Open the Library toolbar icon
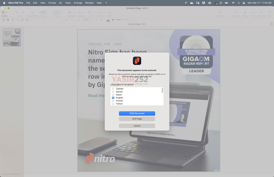274x177 pixels. [245, 12]
